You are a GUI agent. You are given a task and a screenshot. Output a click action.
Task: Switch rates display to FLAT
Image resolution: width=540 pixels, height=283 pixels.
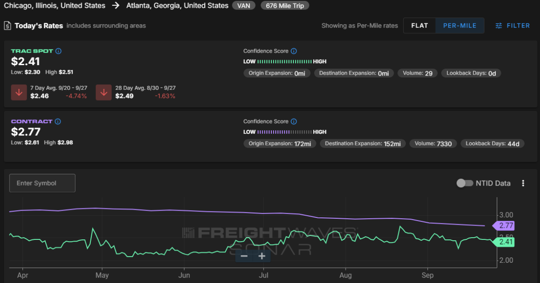click(x=419, y=26)
